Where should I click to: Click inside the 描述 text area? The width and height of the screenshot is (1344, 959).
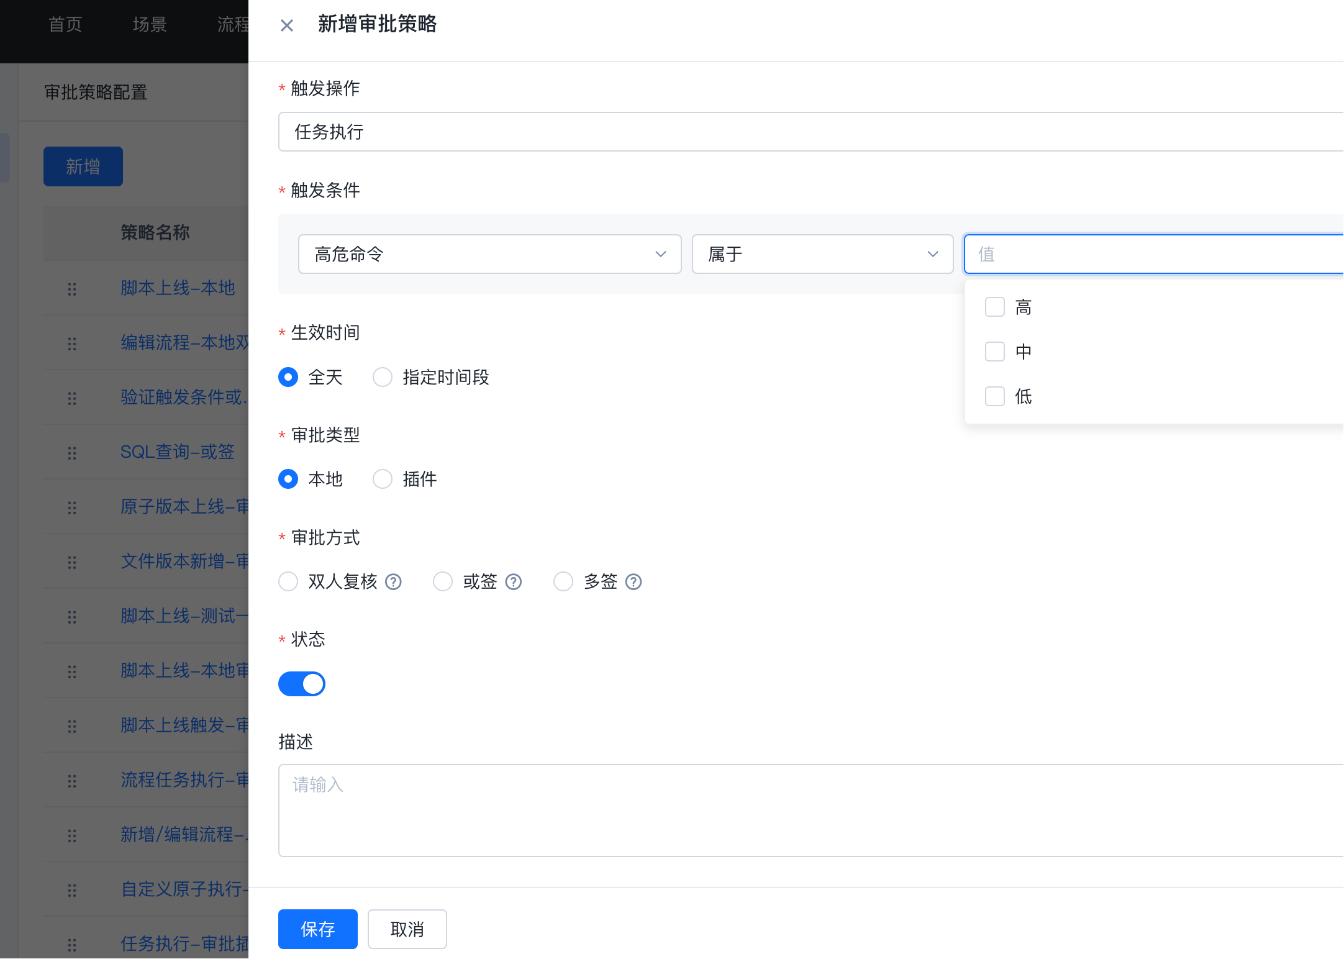807,811
